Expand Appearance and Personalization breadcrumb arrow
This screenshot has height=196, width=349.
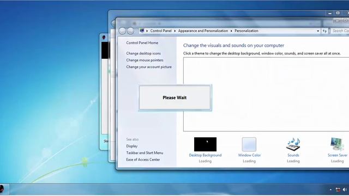point(231,31)
